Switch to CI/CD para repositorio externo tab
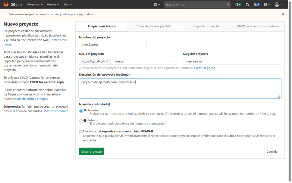This screenshot has height=183, width=292. 258,26
